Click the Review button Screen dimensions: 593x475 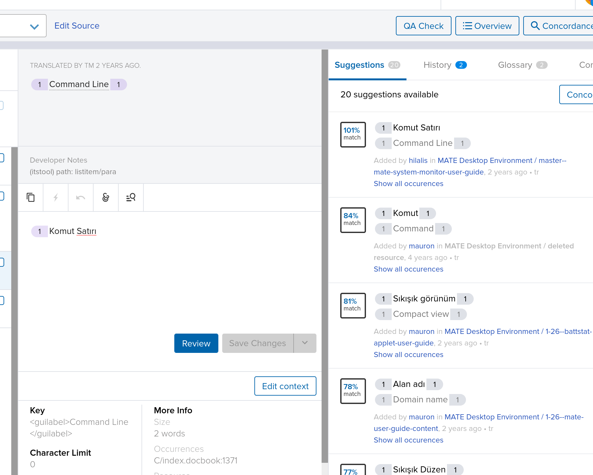pos(196,343)
